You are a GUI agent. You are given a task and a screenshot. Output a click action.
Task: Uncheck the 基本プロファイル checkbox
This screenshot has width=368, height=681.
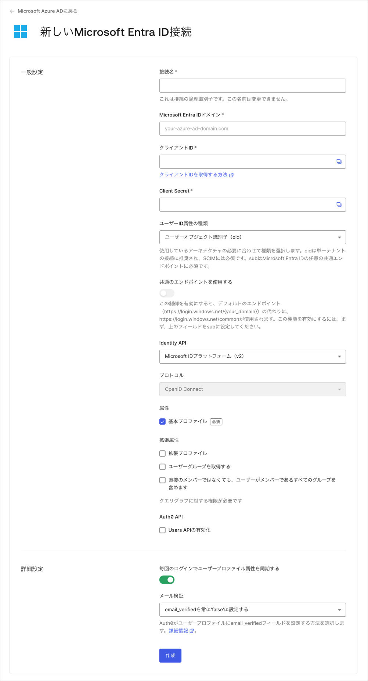[162, 422]
